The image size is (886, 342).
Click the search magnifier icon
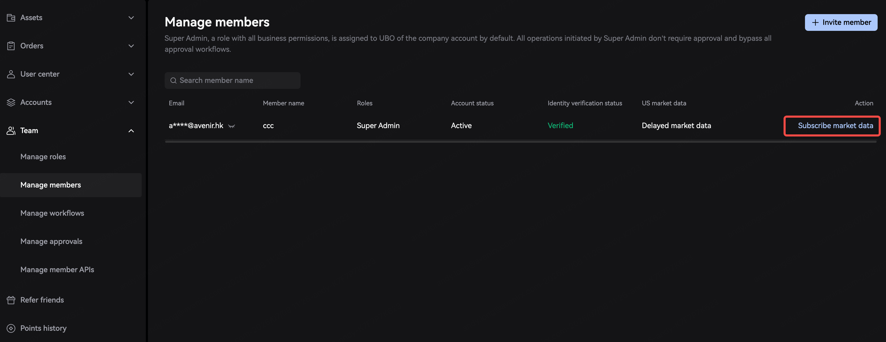click(x=173, y=81)
